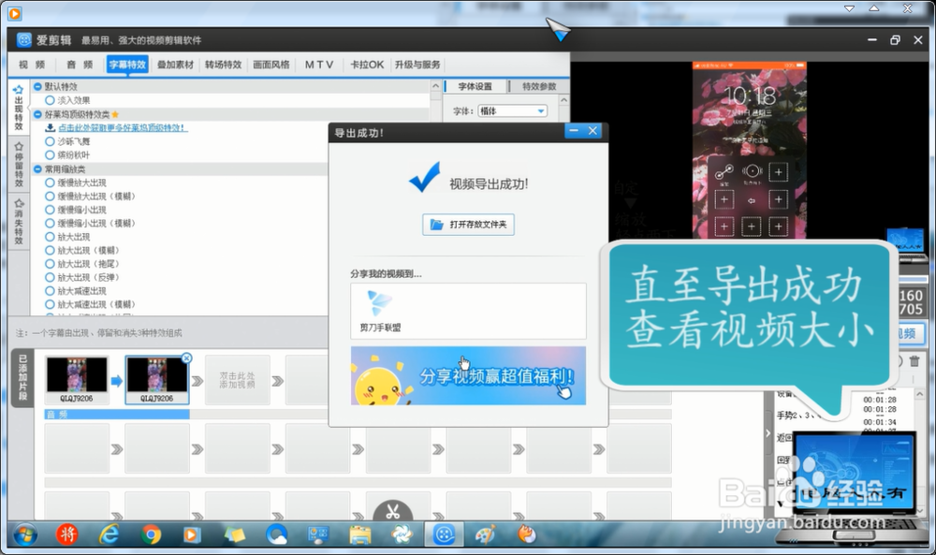Click the 分享视频赢超值福利 banner
Image resolution: width=936 pixels, height=555 pixels.
[468, 376]
